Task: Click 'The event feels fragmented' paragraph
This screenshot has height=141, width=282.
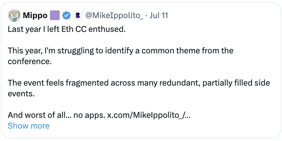Action: [x=139, y=88]
